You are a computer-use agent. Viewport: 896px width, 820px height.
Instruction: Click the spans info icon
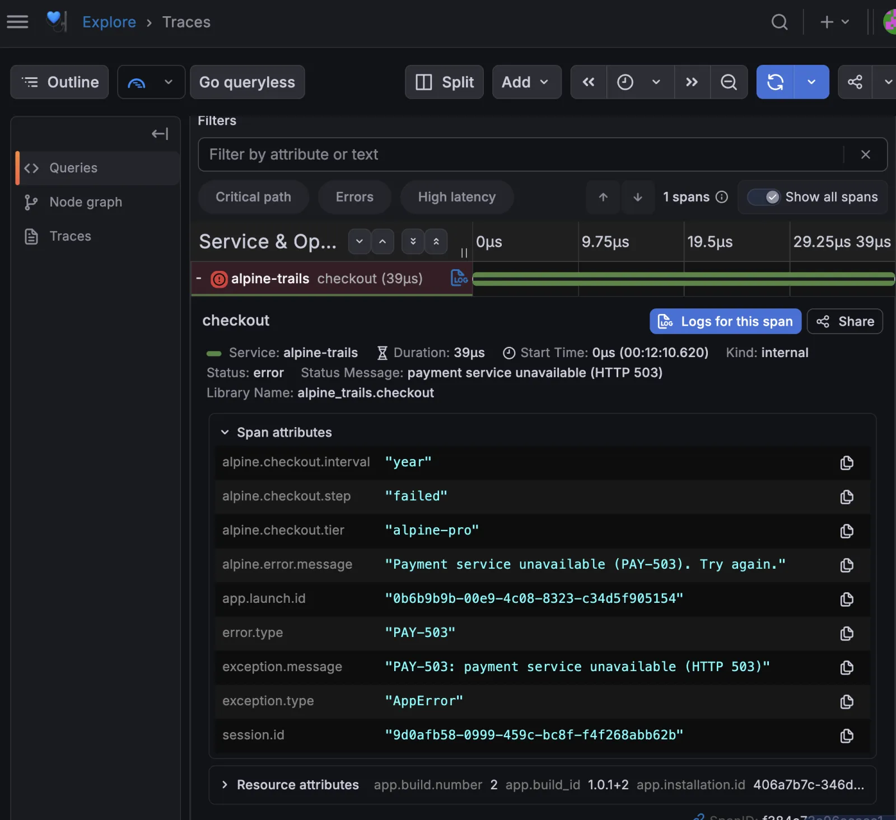722,197
